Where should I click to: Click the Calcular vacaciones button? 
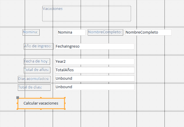[41, 103]
